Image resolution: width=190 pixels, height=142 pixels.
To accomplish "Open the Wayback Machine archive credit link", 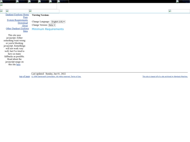I will point(165,76).
